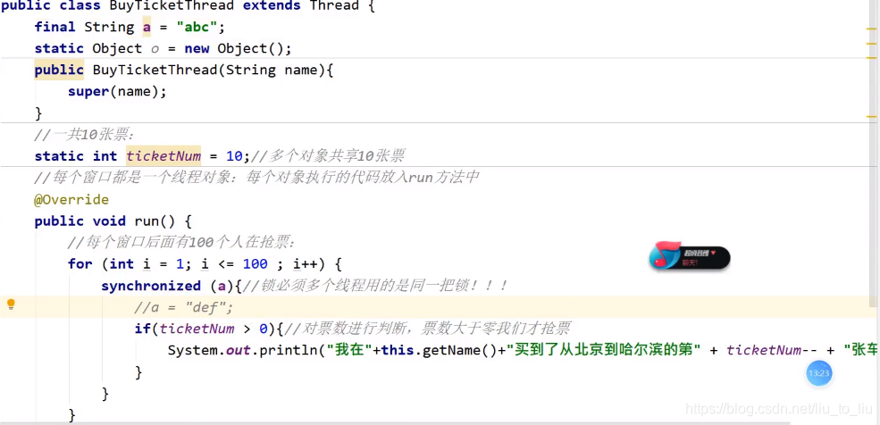
Task: Click the small heart on the music widget
Action: (x=713, y=253)
